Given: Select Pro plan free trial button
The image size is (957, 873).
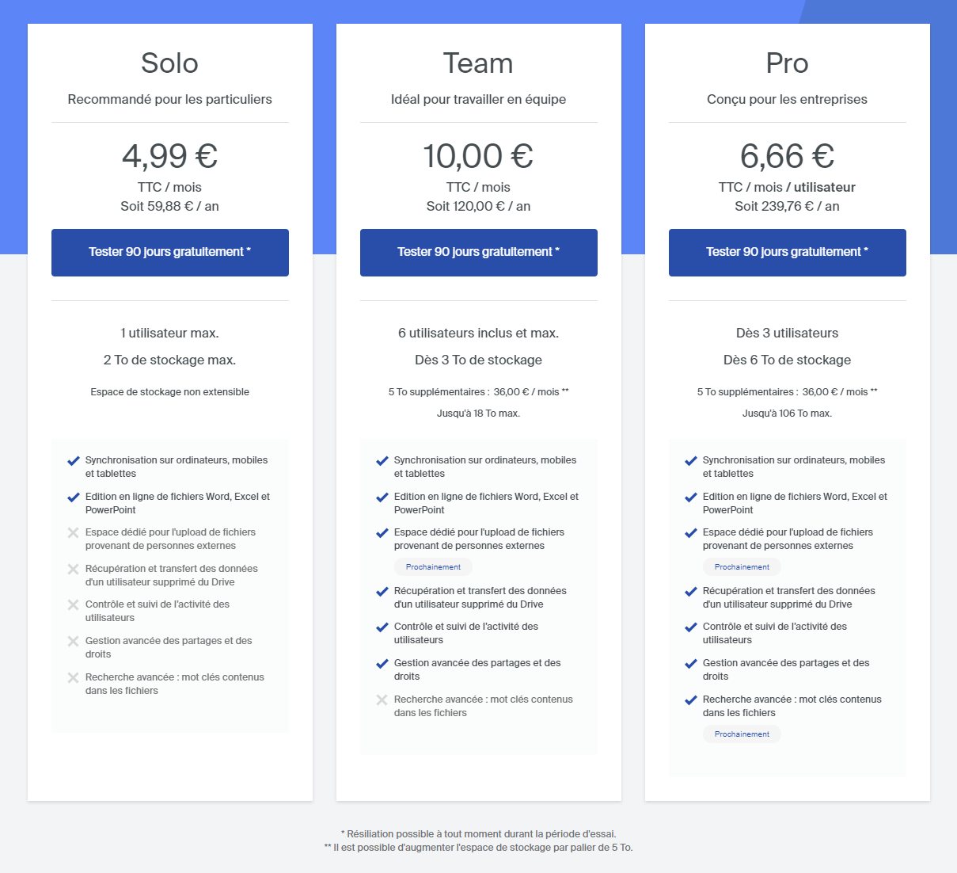Looking at the screenshot, I should [x=788, y=253].
